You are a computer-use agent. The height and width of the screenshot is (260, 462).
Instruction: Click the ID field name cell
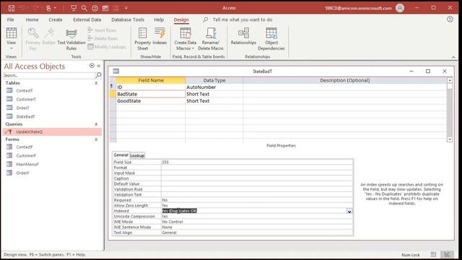(x=151, y=87)
